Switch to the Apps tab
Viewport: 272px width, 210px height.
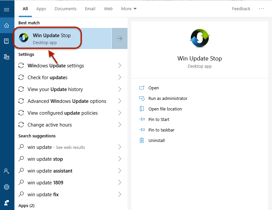click(x=41, y=9)
